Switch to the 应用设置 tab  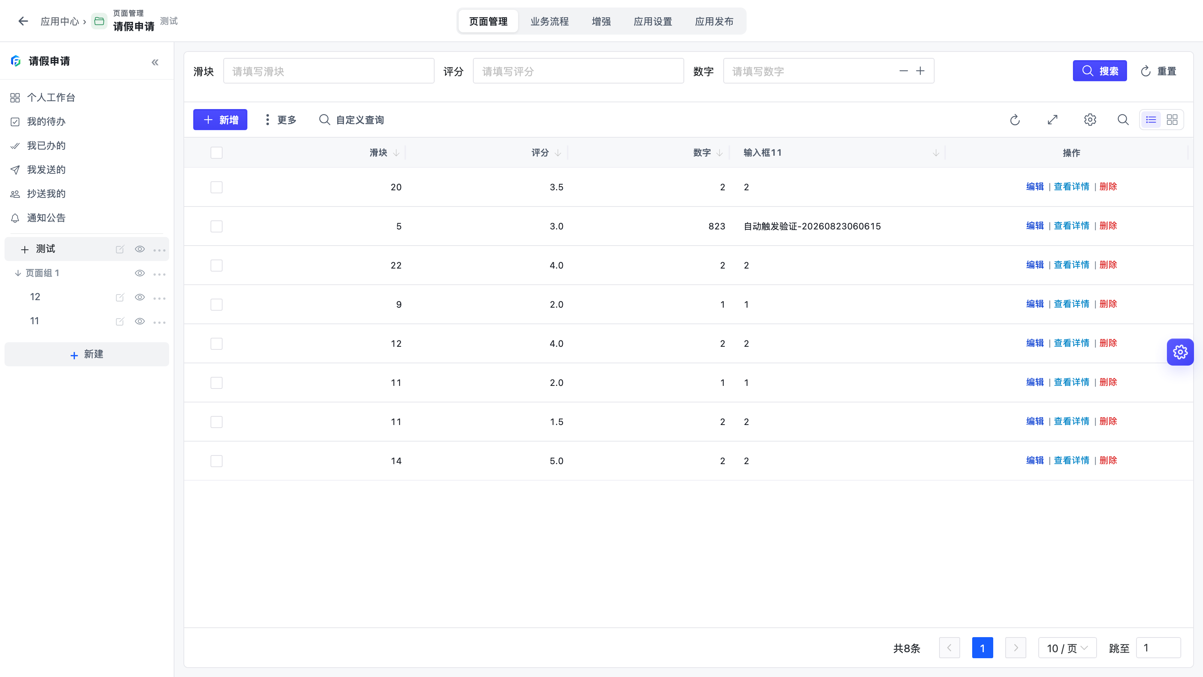[x=652, y=21]
